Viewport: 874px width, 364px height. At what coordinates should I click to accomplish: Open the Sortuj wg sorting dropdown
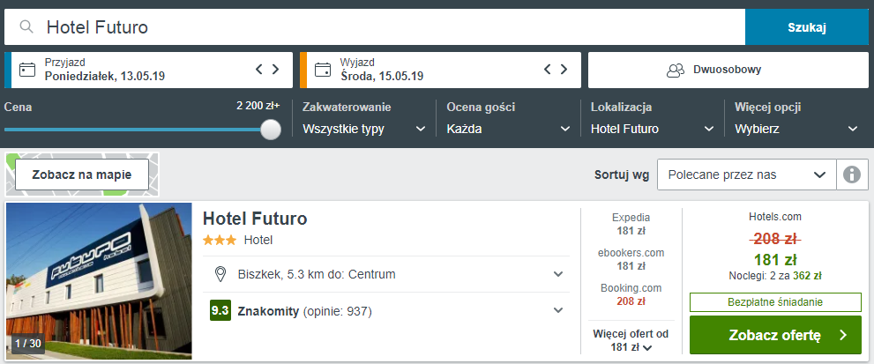point(746,175)
